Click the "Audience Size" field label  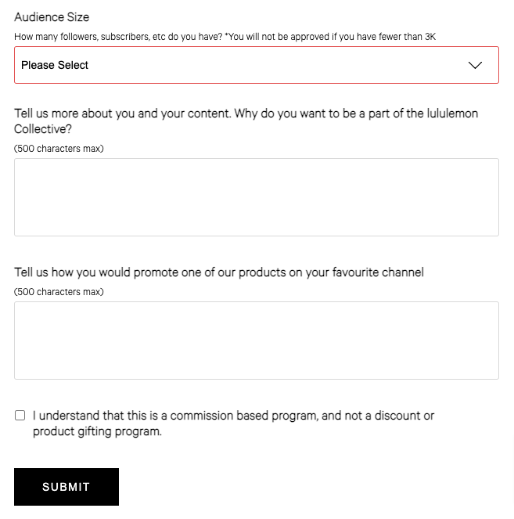pos(52,16)
